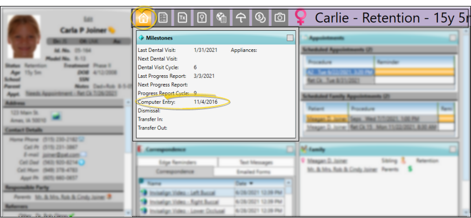Viewport: 471px width, 218px height.
Task: Open the globe correspondence icon
Action: (x=221, y=18)
